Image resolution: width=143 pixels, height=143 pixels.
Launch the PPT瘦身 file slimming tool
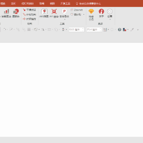(x=54, y=14)
